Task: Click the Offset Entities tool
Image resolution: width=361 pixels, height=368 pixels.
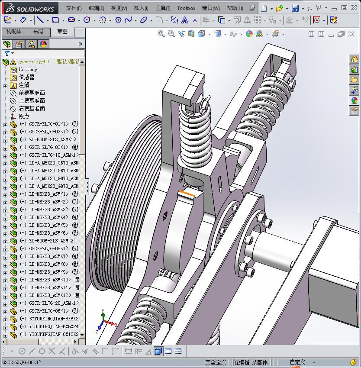Action: pos(237,20)
